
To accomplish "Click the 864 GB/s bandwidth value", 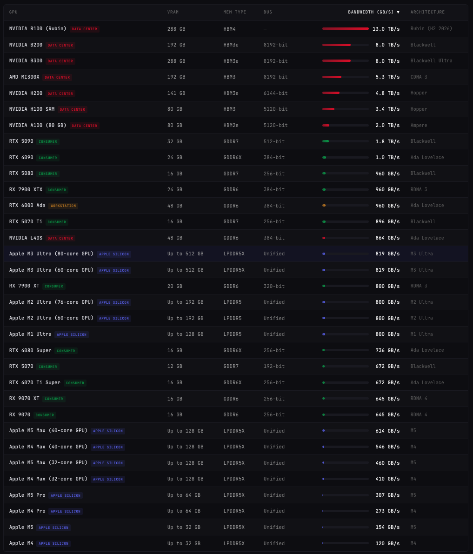I will click(387, 238).
